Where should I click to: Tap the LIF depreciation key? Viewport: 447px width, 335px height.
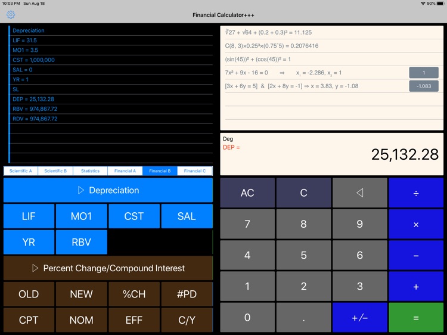29,216
